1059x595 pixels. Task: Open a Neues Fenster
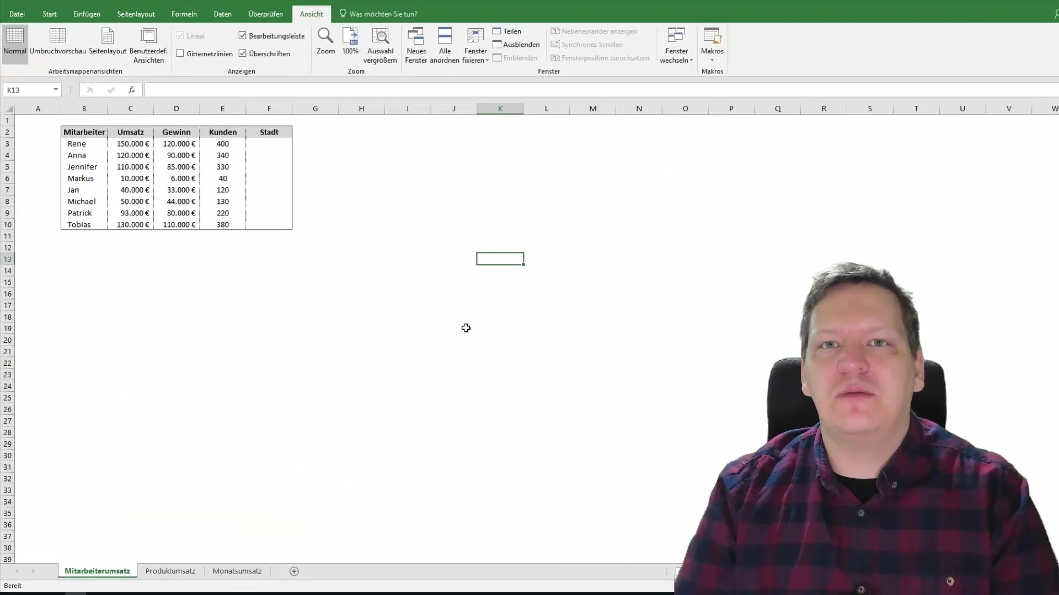click(x=416, y=45)
